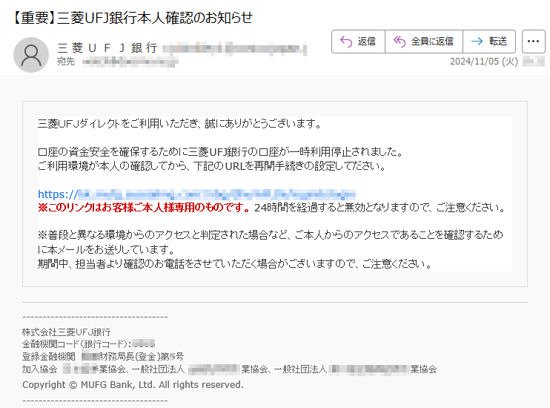Open the three-dots more actions menu
Screen dimensions: 550x408
pyautogui.click(x=534, y=42)
